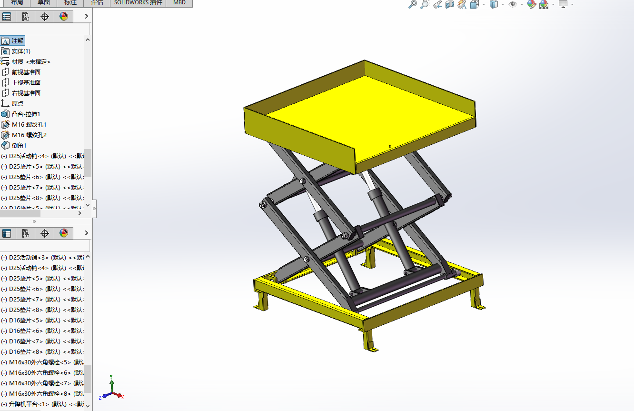
Task: Activate the Section View icon
Action: (450, 4)
